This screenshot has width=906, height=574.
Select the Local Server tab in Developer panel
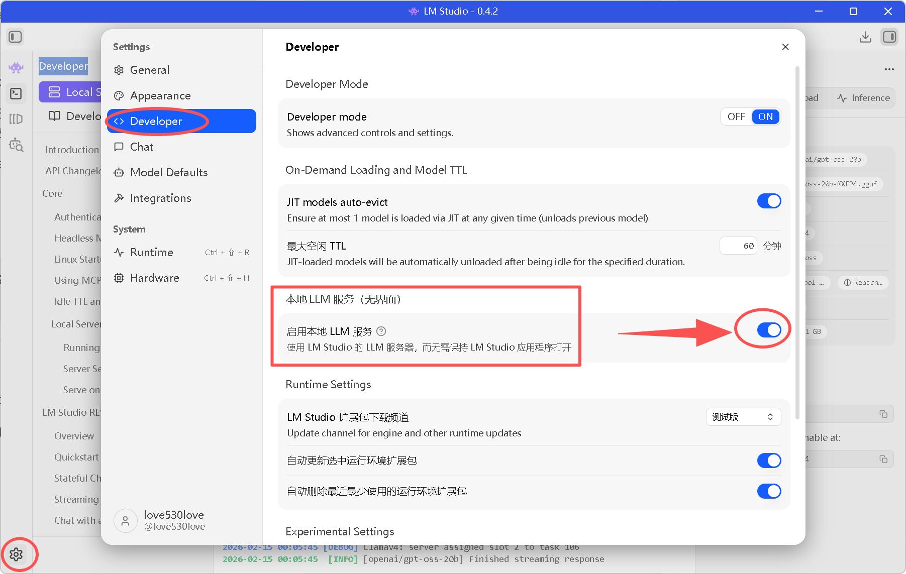[70, 92]
